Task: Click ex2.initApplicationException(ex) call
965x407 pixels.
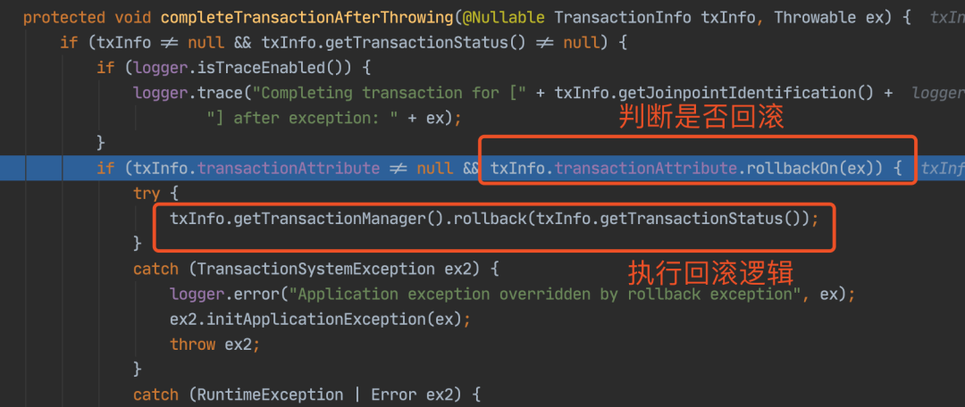Action: tap(315, 319)
